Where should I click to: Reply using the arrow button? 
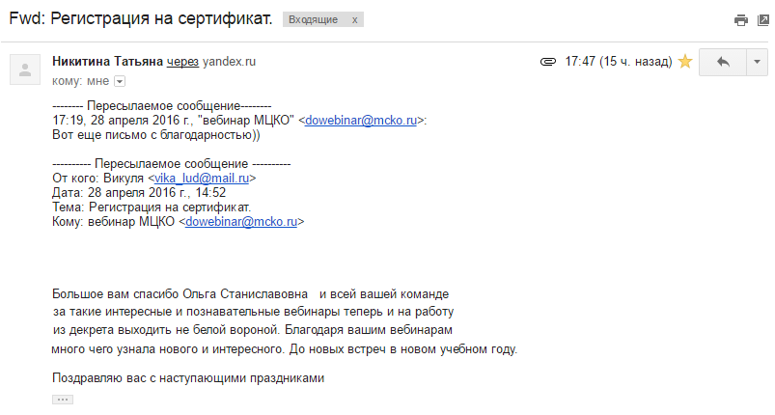tap(723, 62)
